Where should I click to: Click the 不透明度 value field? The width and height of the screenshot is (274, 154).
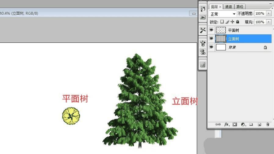pos(260,13)
